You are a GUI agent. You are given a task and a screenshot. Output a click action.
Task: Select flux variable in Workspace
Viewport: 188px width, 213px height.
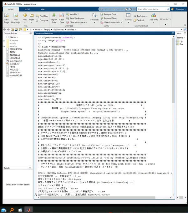(x=181, y=44)
